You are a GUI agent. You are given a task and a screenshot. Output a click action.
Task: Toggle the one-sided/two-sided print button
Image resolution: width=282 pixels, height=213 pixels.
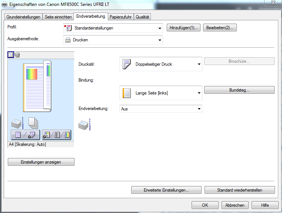[25, 135]
